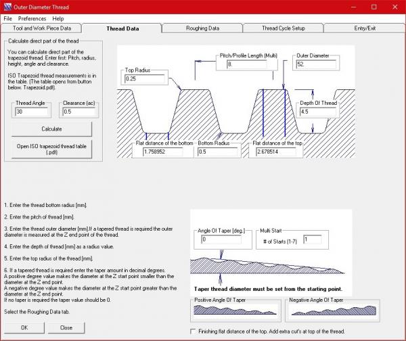This screenshot has width=406, height=341.
Task: Open the File menu
Action: click(7, 18)
